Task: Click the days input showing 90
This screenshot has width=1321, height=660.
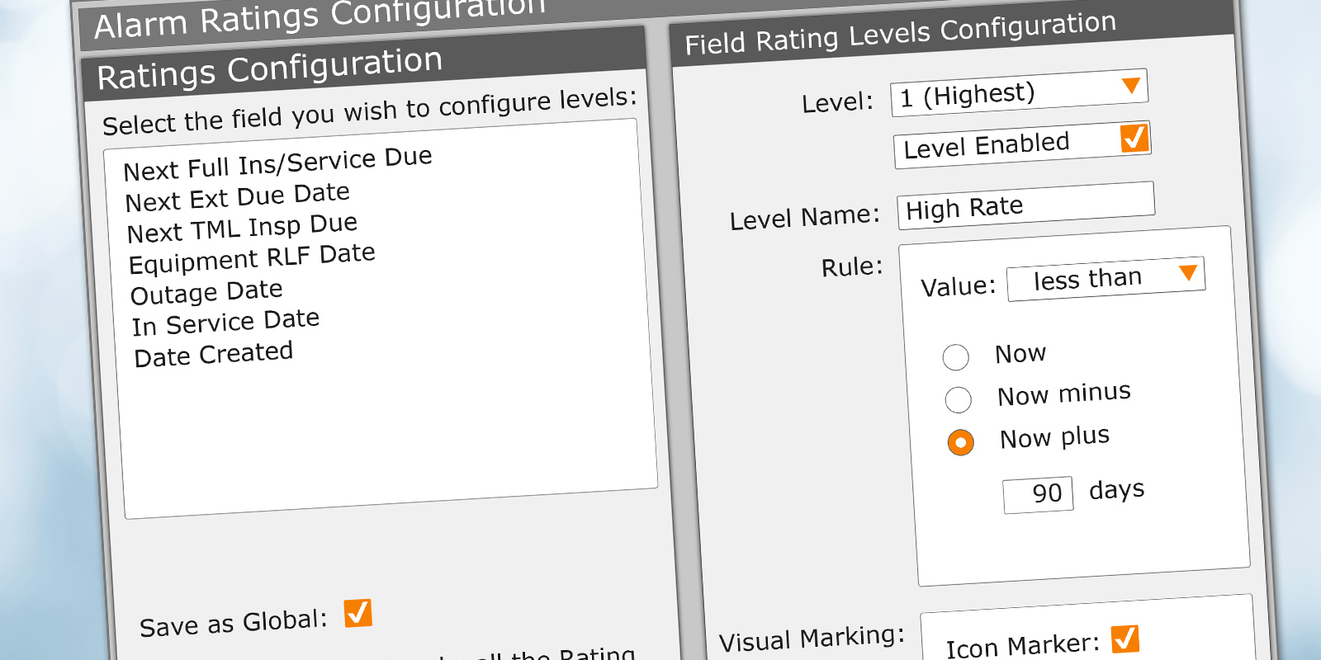Action: 1038,494
